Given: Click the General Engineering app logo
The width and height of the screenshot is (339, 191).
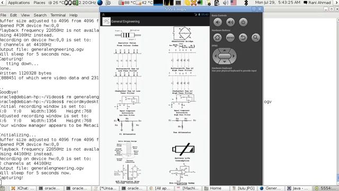Looking at the screenshot, I should click(106, 21).
